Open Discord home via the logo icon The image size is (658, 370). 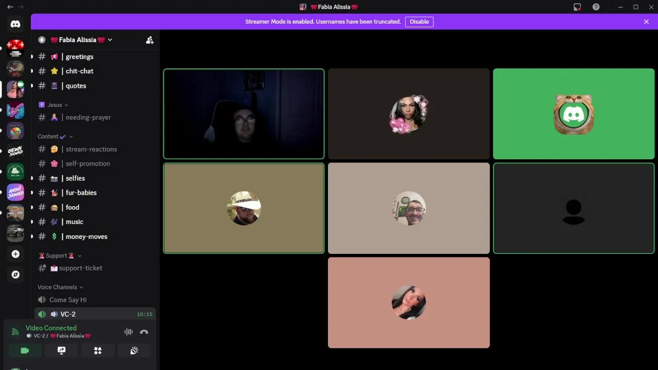[x=15, y=24]
